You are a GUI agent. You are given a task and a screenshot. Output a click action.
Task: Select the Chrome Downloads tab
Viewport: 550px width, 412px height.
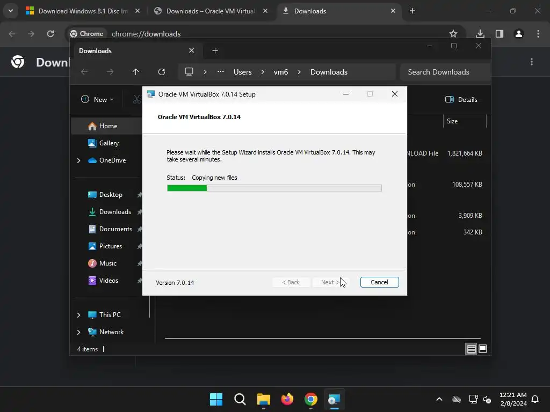click(x=338, y=11)
